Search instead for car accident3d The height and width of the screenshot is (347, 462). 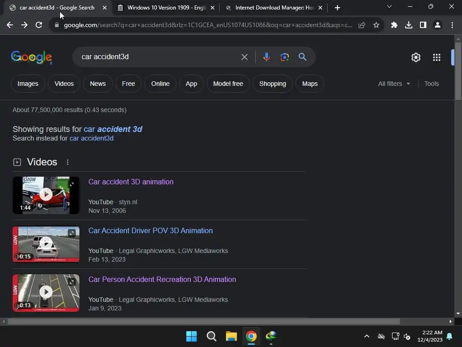click(x=92, y=138)
